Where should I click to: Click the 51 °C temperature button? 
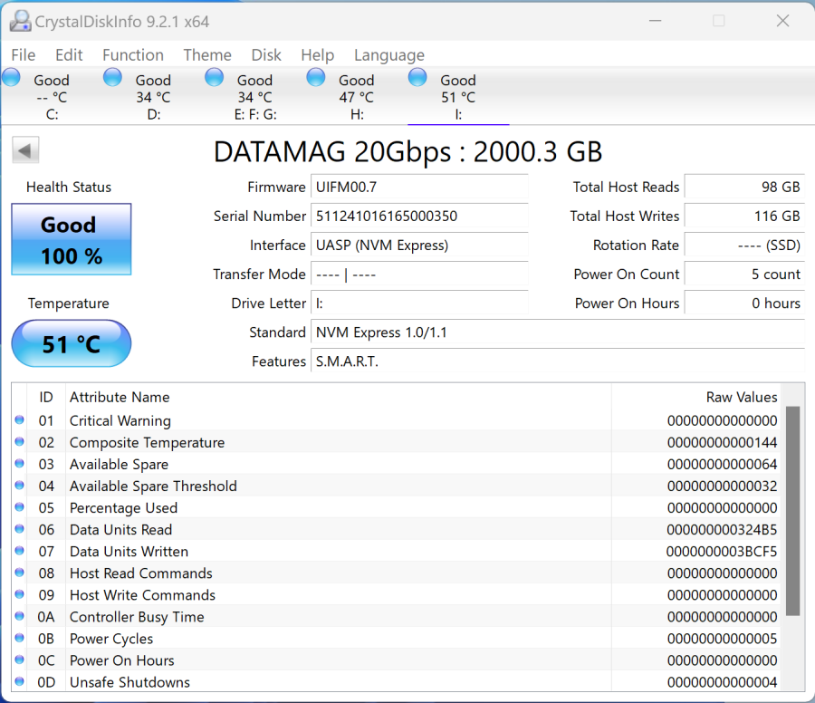tap(72, 343)
